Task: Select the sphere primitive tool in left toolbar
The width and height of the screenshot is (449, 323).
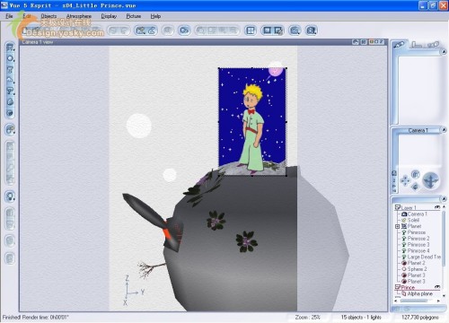Action: click(x=10, y=58)
